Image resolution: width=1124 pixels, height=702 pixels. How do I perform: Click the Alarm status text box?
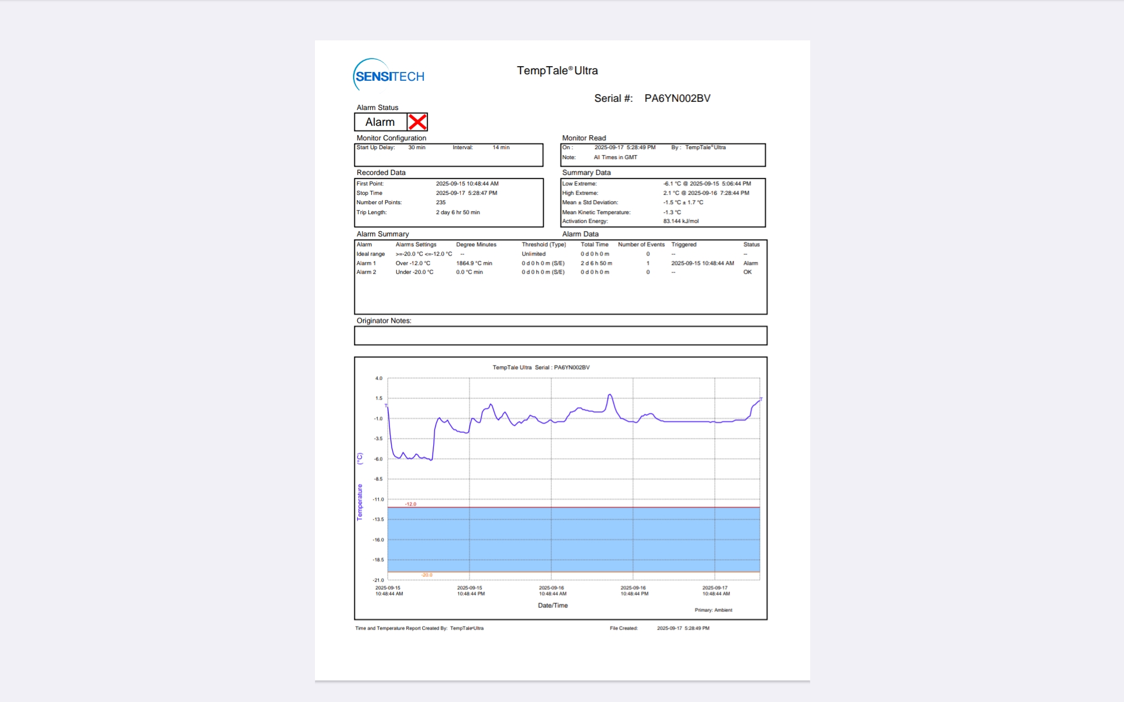[x=381, y=122]
